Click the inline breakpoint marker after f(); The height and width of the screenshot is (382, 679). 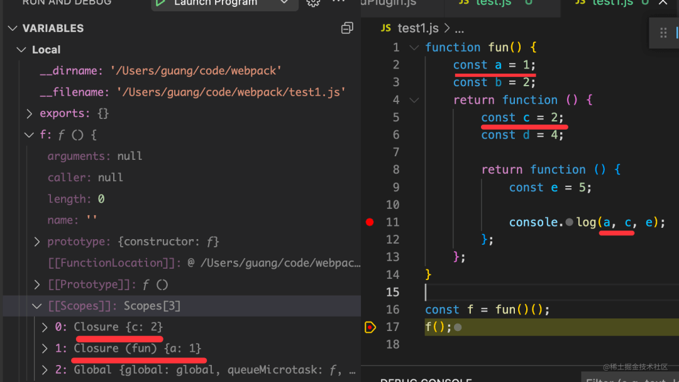tap(458, 328)
